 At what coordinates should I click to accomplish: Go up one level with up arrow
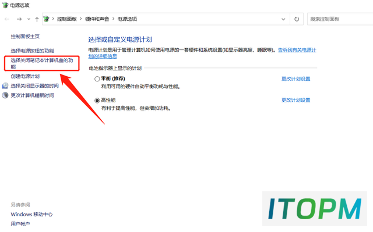[37, 19]
